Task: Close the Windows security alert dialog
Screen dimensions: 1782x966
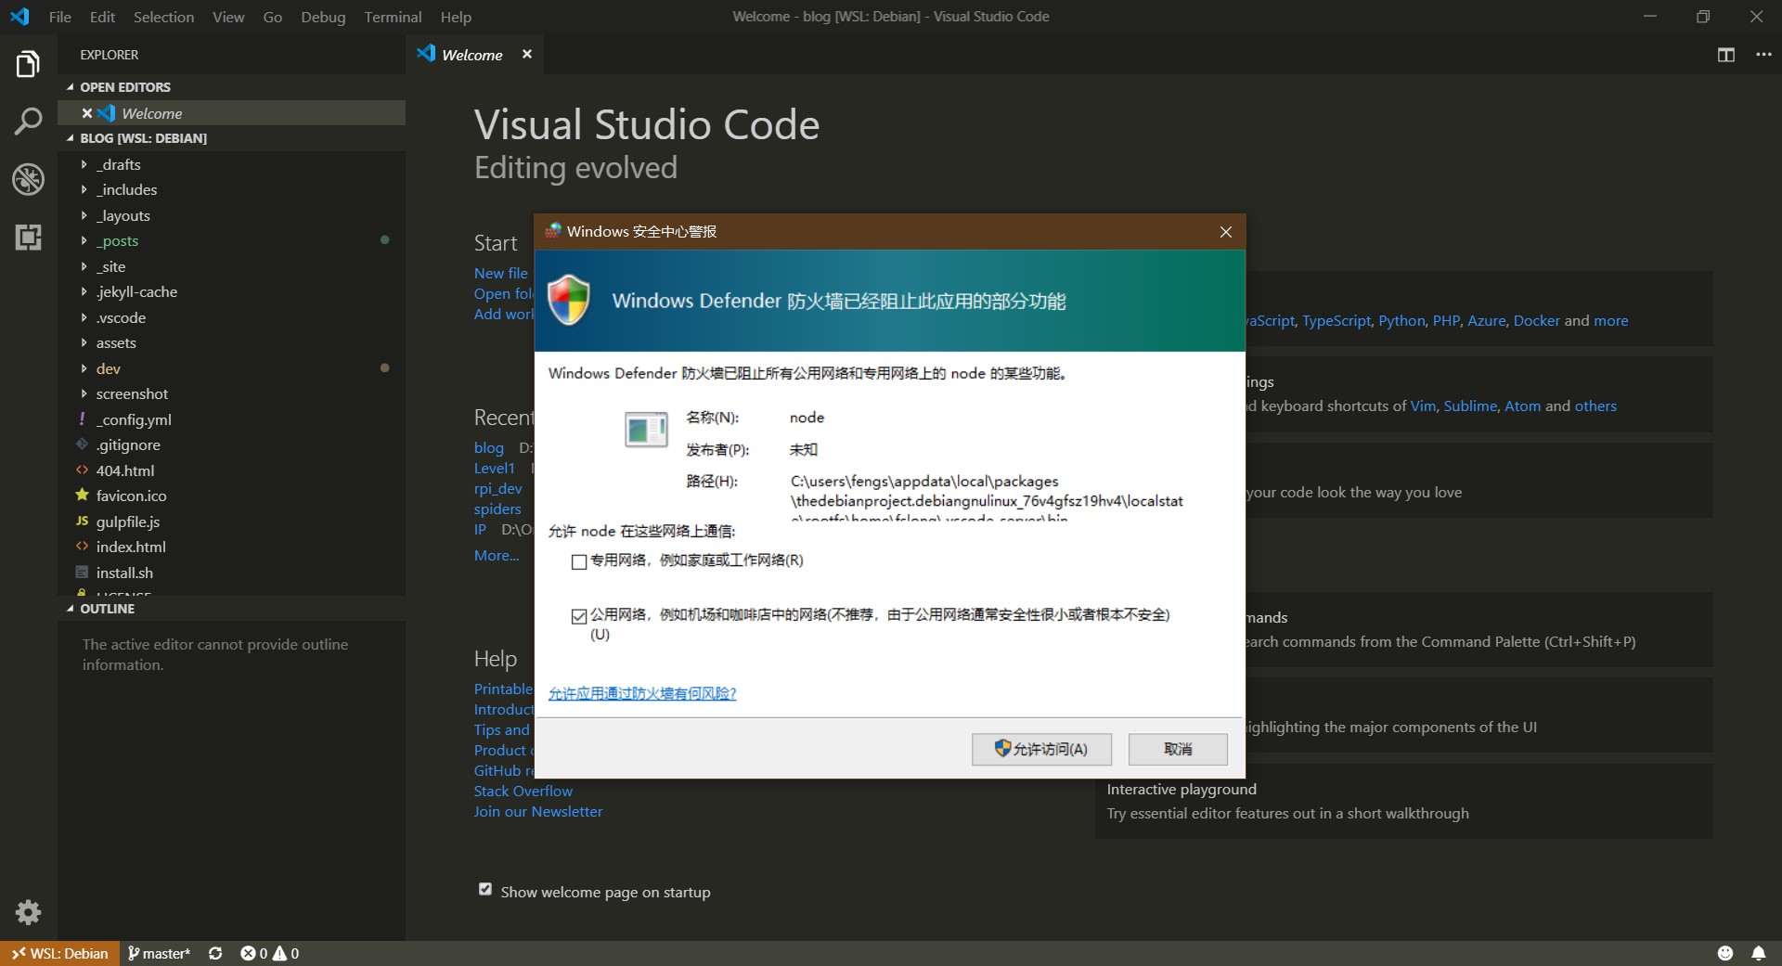Action: click(x=1225, y=232)
